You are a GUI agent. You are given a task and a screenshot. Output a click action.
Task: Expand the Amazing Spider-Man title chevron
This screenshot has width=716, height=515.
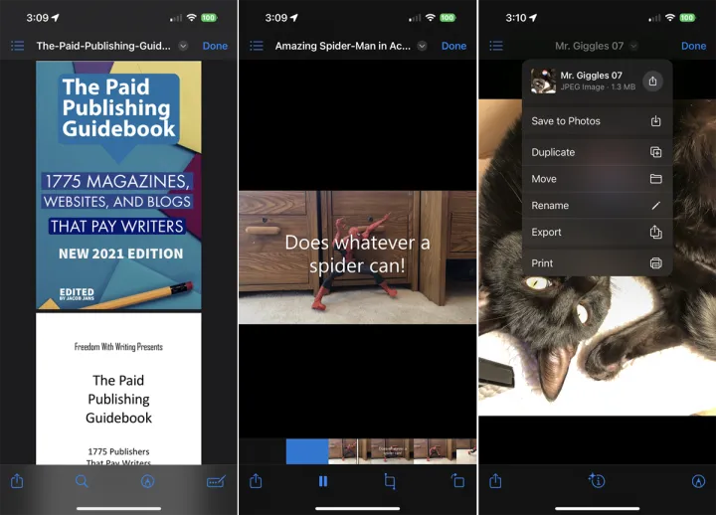(x=423, y=46)
